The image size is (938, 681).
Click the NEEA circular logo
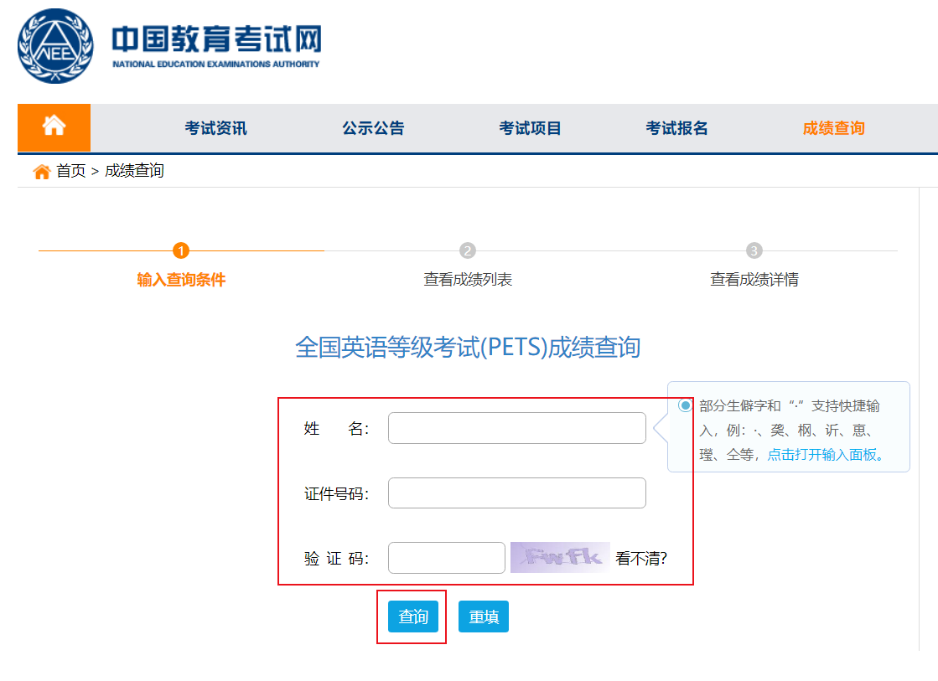click(55, 46)
